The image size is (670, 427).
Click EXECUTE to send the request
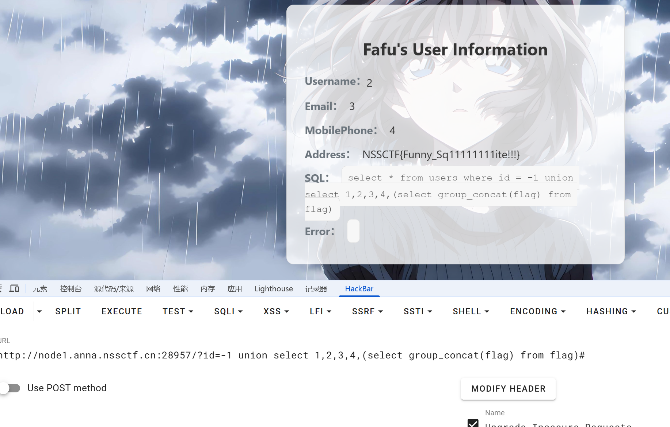point(122,311)
